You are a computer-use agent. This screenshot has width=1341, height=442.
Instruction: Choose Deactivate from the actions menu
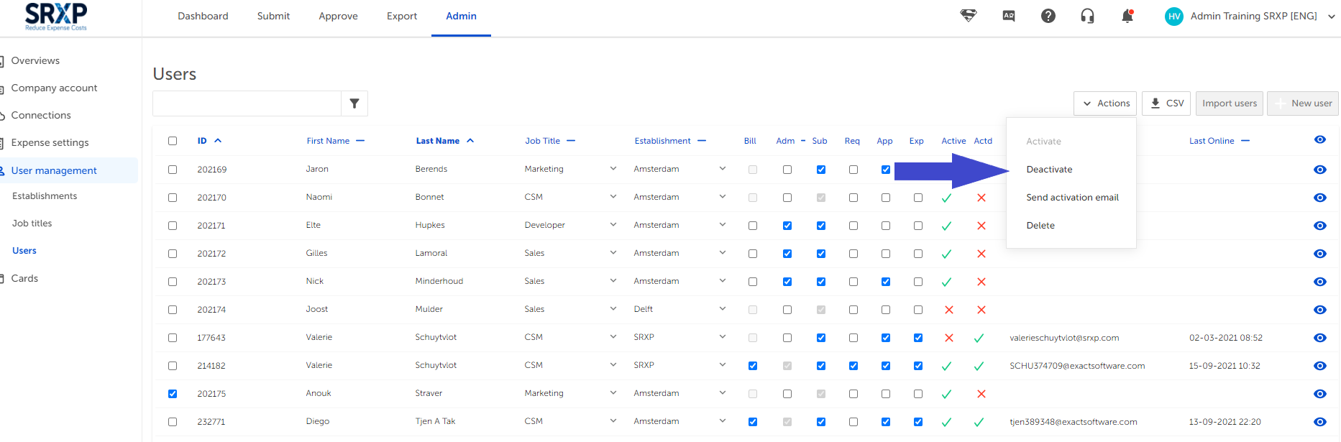point(1049,170)
